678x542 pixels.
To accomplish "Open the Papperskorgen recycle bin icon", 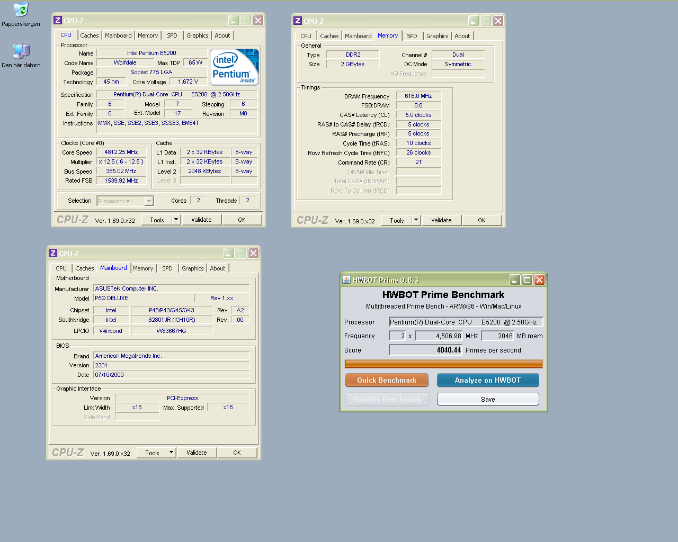I will (21, 10).
